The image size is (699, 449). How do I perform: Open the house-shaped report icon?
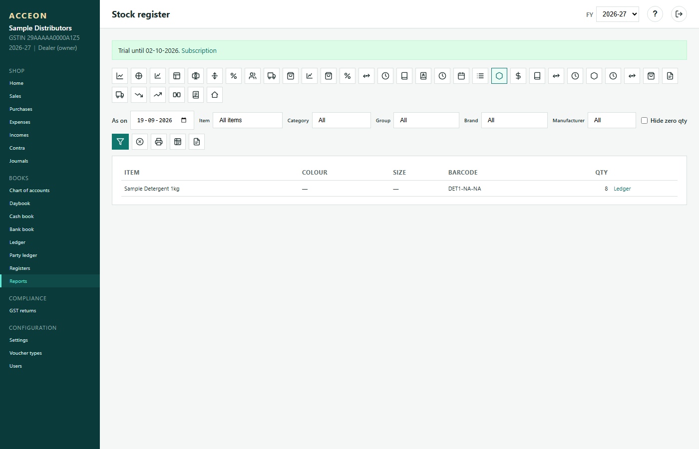coord(215,95)
